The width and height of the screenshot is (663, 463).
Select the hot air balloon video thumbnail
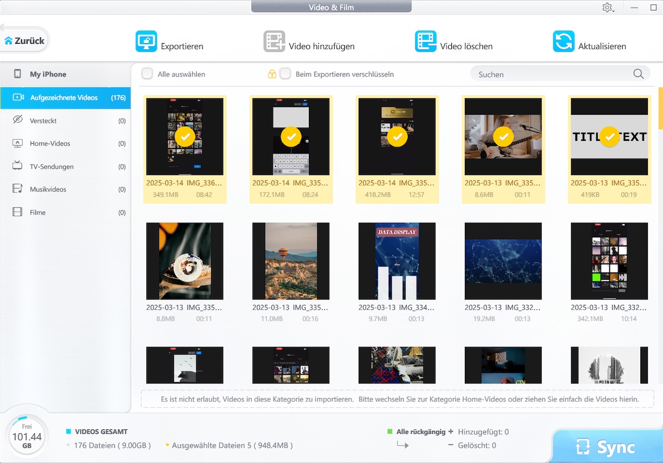point(291,261)
